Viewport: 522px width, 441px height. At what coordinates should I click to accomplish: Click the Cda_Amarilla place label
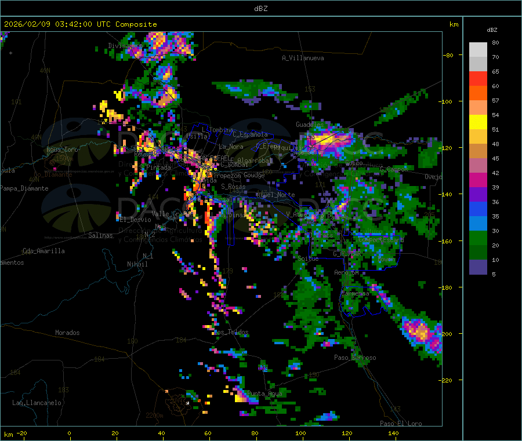pyautogui.click(x=43, y=251)
